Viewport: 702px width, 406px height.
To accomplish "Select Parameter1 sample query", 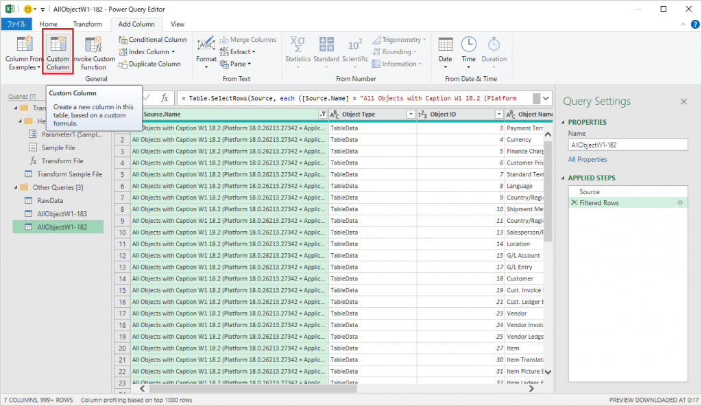I will pos(71,134).
